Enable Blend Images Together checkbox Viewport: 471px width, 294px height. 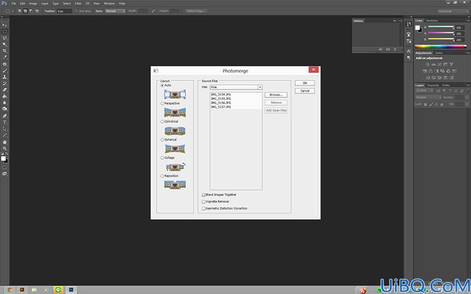(203, 195)
